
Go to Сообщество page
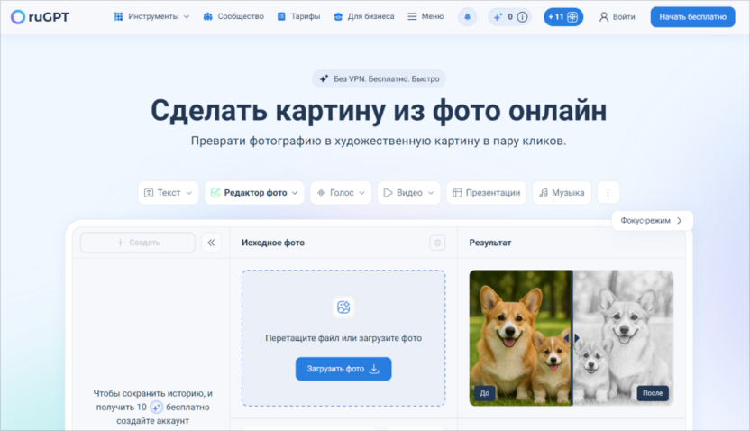(233, 17)
